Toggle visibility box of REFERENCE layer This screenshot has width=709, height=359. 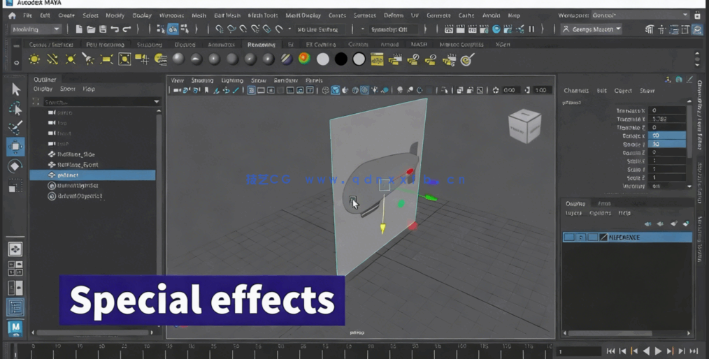click(569, 237)
